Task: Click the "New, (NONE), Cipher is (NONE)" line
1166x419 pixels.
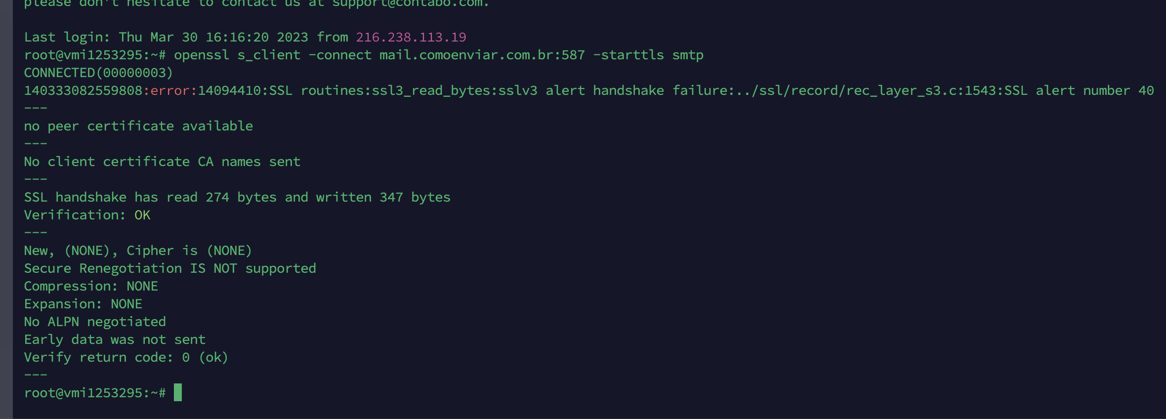Action: [138, 251]
